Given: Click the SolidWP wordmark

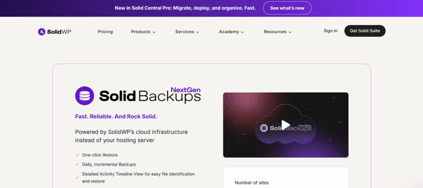Looking at the screenshot, I should [59, 32].
